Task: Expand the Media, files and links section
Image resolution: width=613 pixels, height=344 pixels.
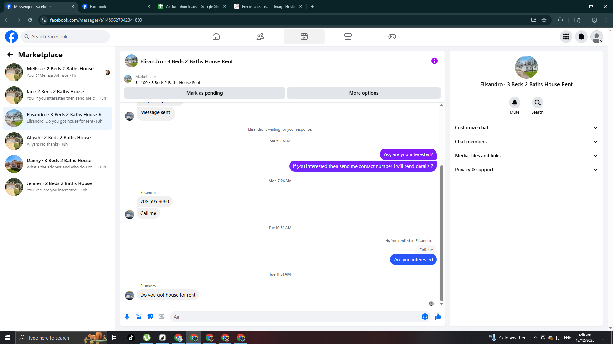Action: 526,156
